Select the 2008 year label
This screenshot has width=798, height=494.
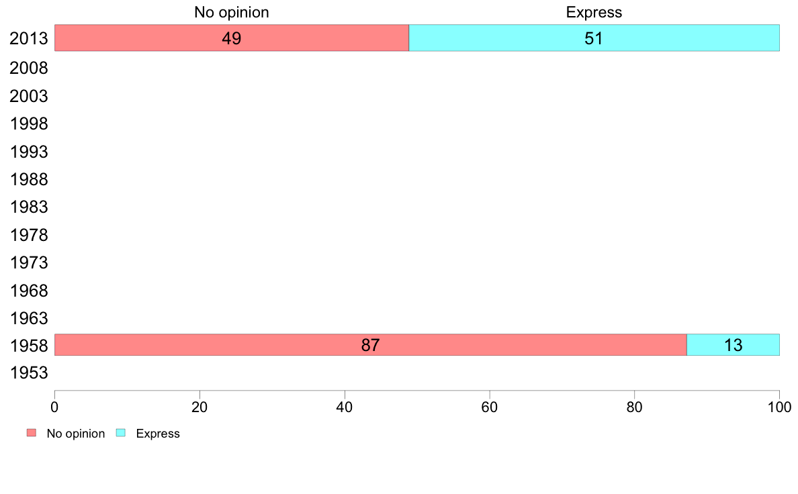[x=28, y=68]
